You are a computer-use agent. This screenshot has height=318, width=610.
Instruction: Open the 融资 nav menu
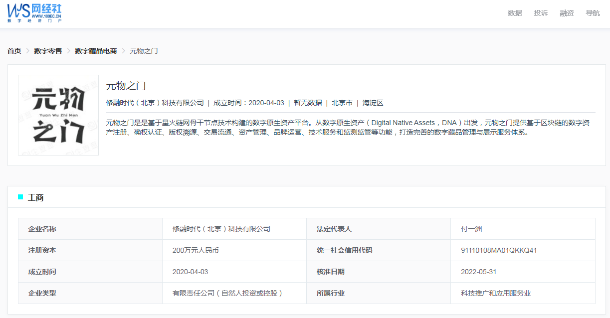567,13
